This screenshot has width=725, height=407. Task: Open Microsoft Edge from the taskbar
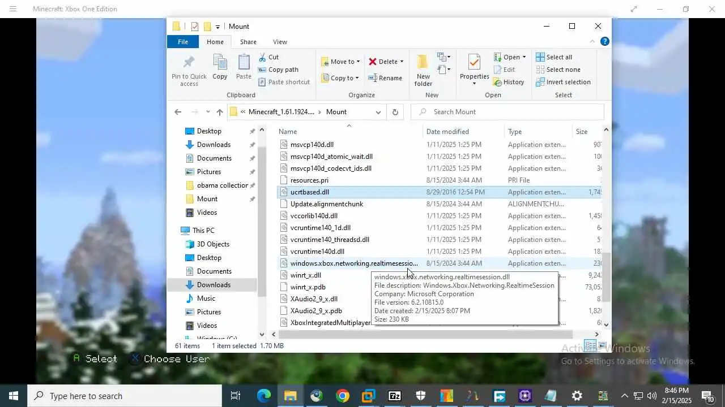pos(264,396)
